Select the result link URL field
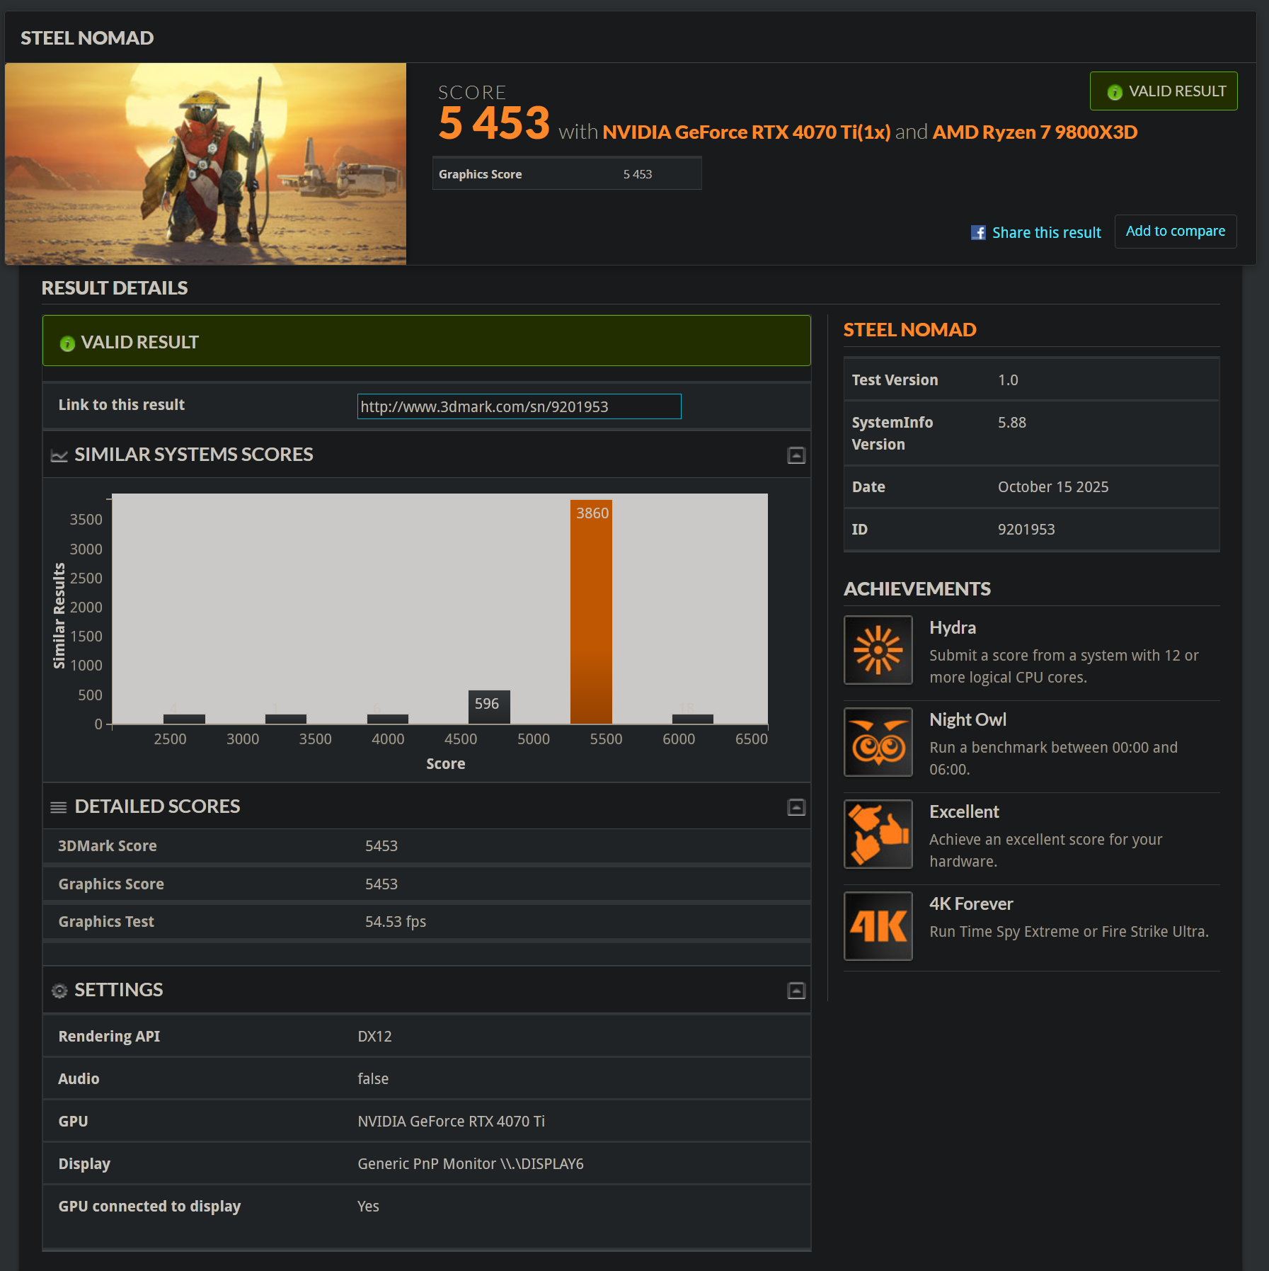Viewport: 1269px width, 1271px height. pyautogui.click(x=519, y=406)
